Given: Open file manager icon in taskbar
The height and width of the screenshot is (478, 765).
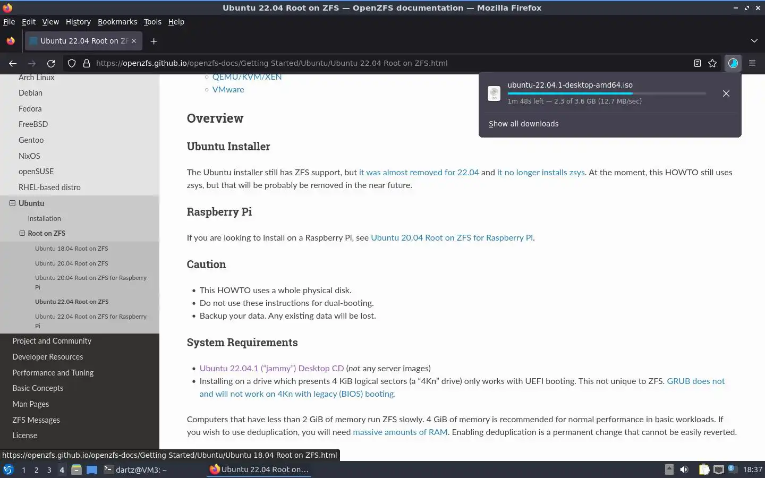Looking at the screenshot, I should (76, 470).
